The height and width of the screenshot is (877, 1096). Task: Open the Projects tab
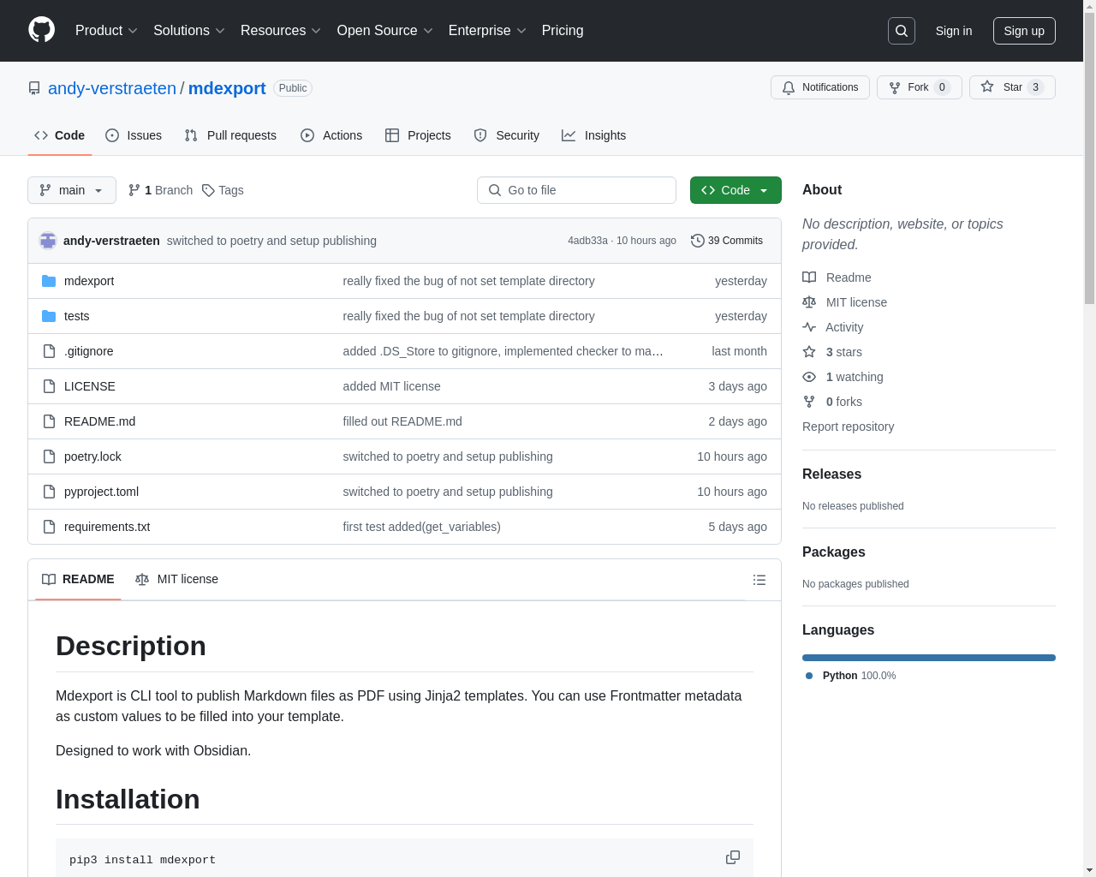418,135
